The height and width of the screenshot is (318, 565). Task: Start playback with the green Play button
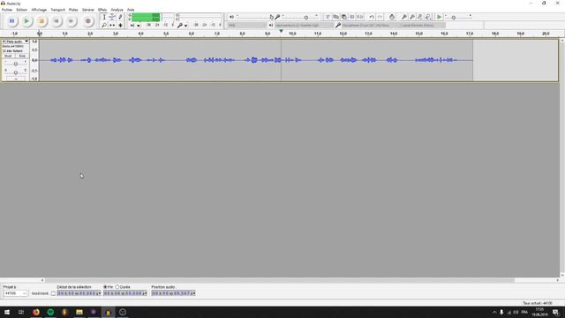26,21
